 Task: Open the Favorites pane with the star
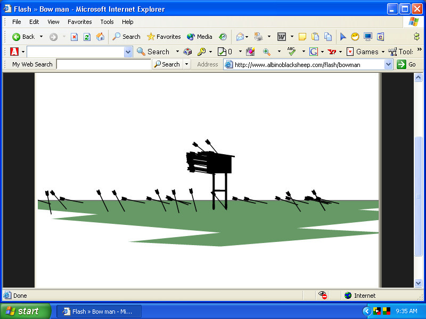tap(164, 37)
